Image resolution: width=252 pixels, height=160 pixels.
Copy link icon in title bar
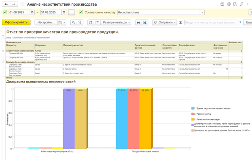click(x=241, y=4)
